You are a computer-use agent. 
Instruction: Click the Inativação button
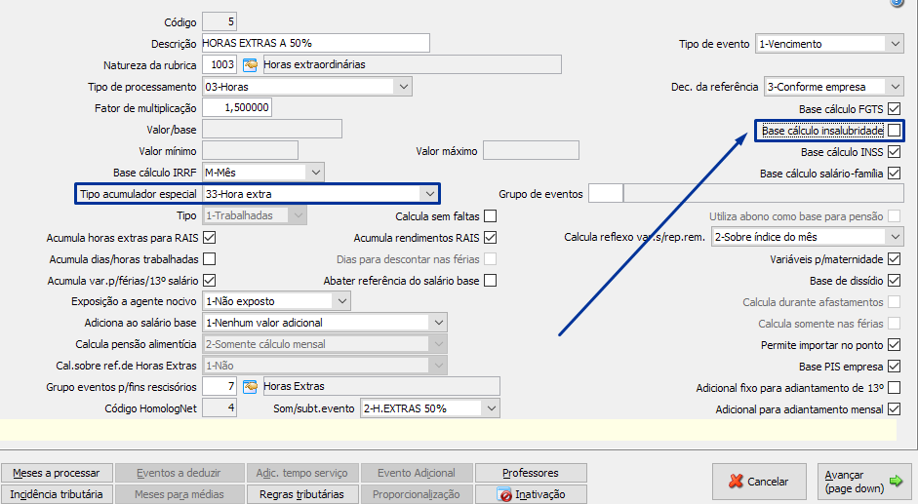pyautogui.click(x=531, y=494)
